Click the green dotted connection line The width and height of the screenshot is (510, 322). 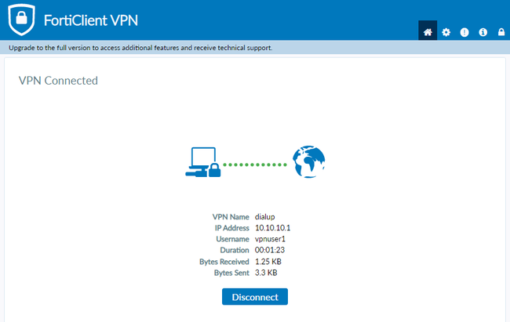256,165
